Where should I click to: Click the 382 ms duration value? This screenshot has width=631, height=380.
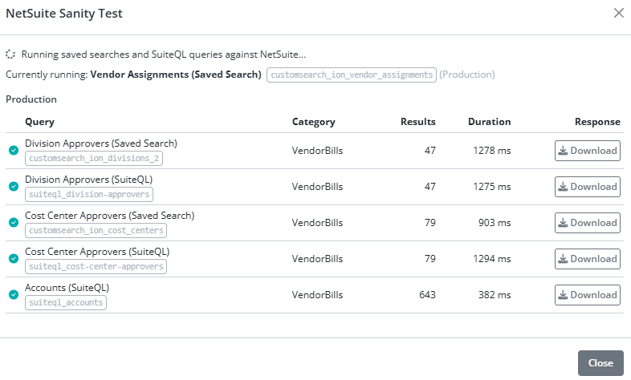point(495,295)
